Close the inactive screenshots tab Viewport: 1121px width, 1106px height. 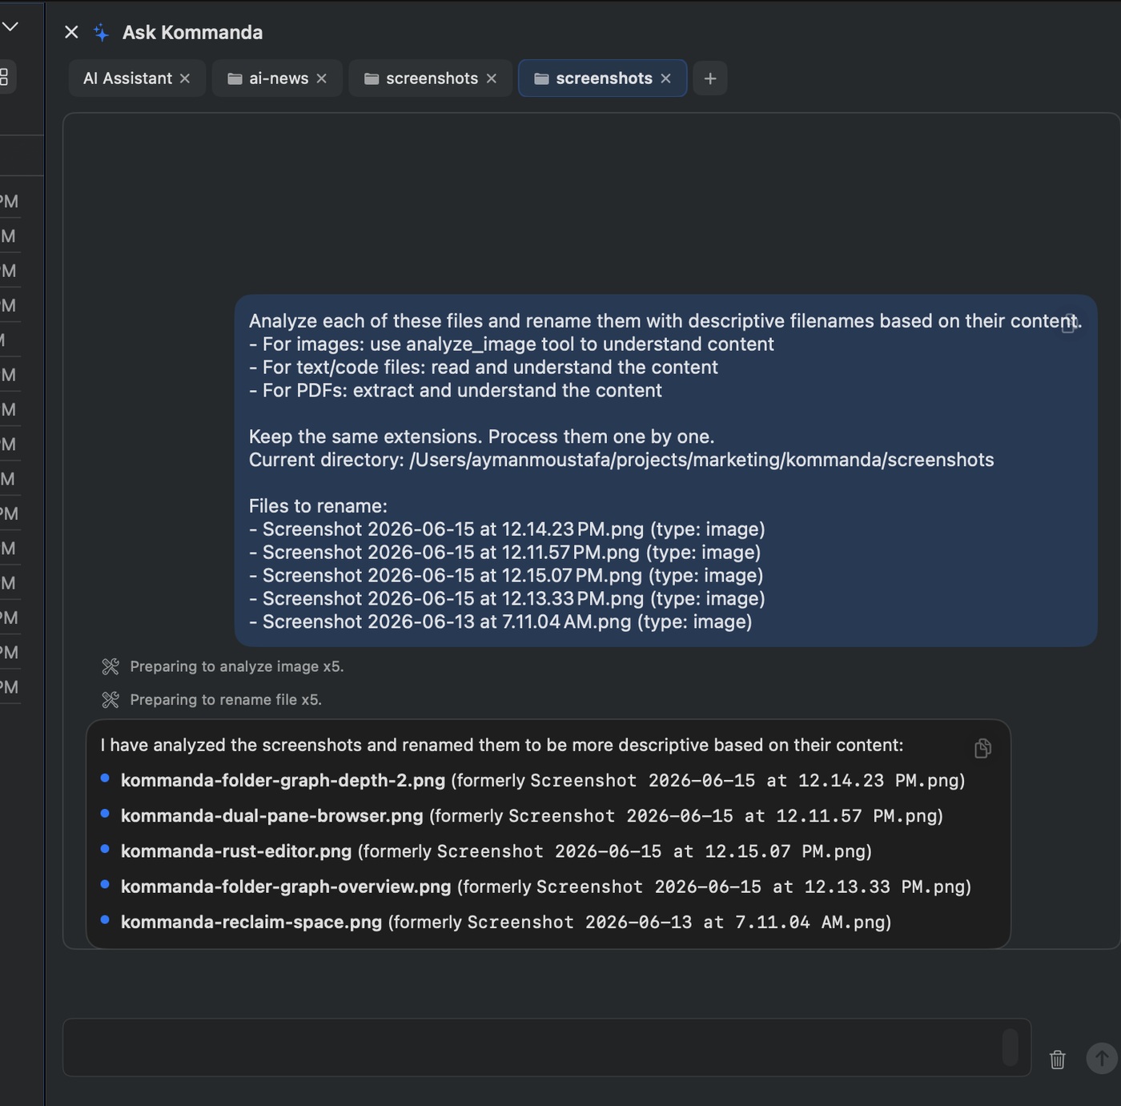pos(492,78)
